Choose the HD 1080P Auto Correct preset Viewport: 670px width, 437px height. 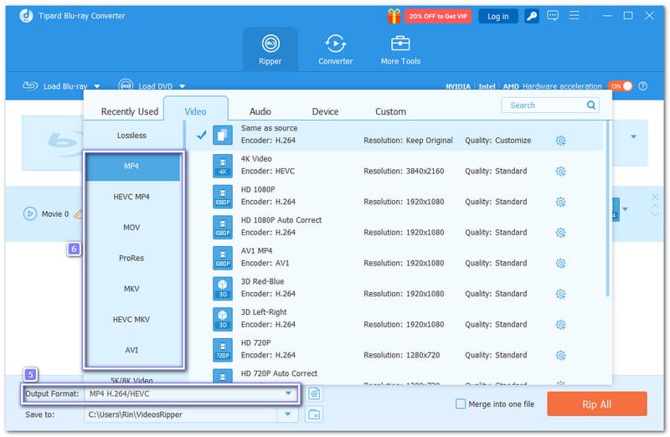395,227
